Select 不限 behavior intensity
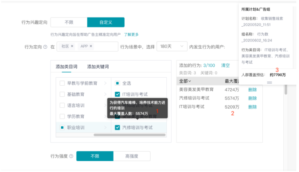Screen dimensions: 299x172 [95, 156]
